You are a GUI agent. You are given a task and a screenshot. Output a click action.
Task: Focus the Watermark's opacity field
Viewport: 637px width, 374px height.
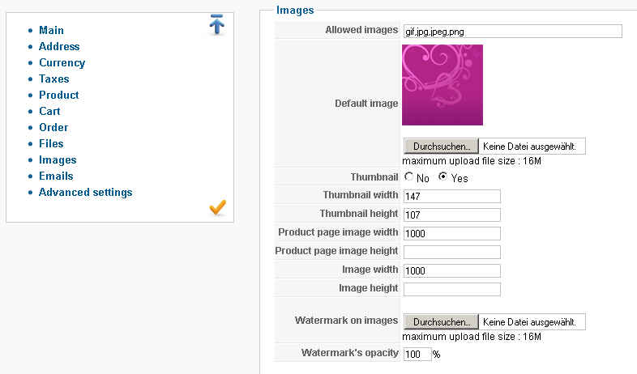click(x=417, y=354)
